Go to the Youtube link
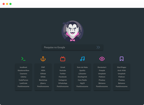The height and width of the screenshot is (105, 144). pyautogui.click(x=63, y=70)
